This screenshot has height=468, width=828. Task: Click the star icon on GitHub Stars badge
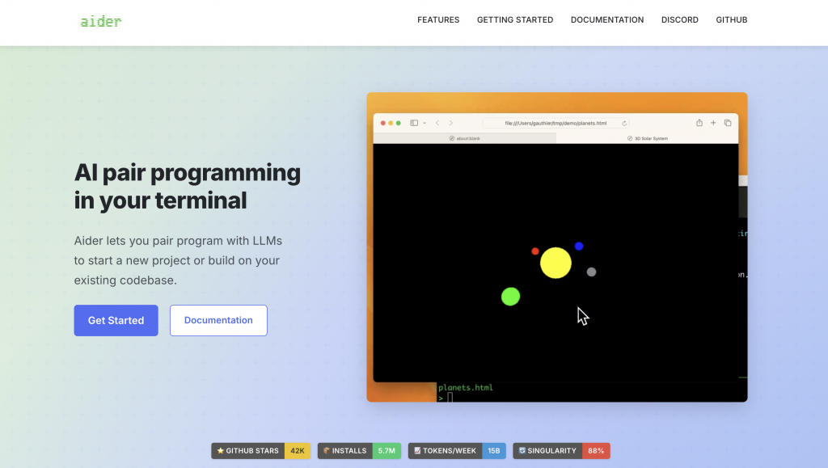point(221,451)
